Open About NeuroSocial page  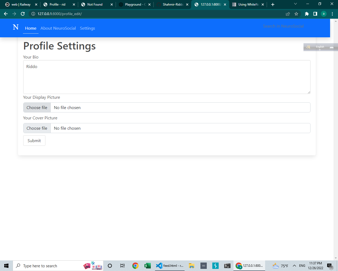(58, 28)
